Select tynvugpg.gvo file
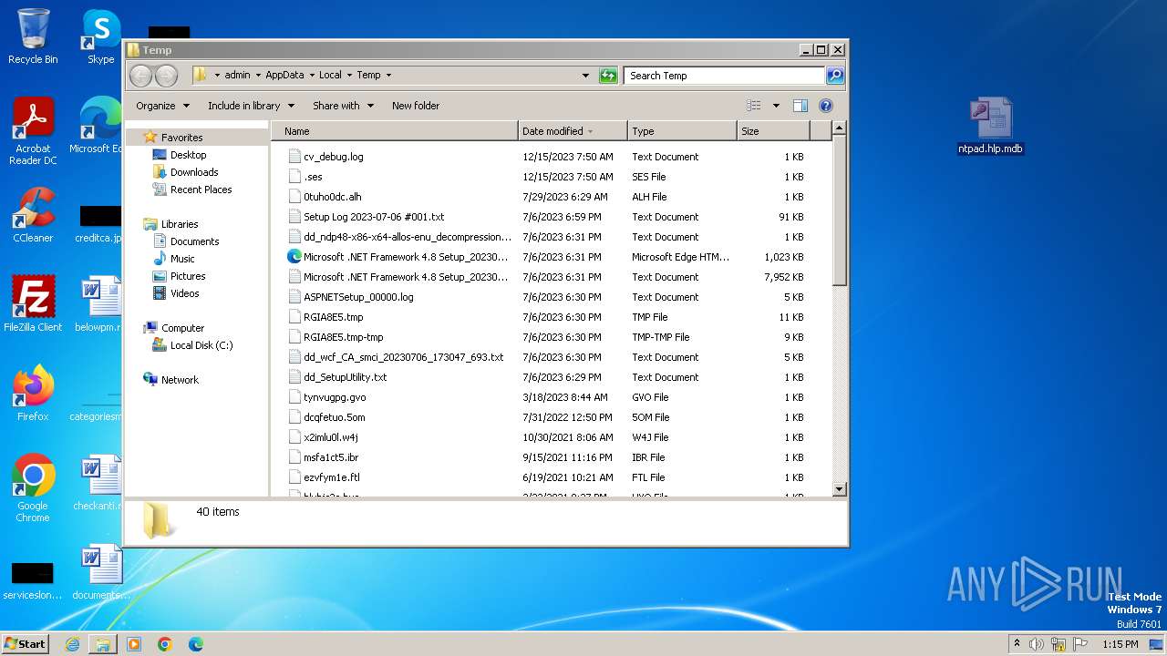The image size is (1167, 656). coord(335,397)
